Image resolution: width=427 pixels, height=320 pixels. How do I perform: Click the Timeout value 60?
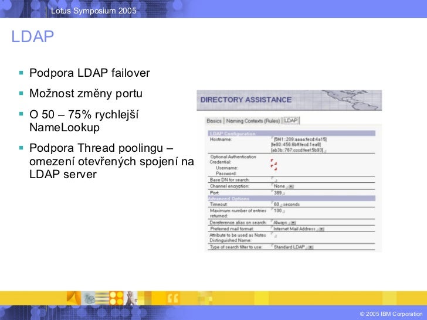pos(276,205)
